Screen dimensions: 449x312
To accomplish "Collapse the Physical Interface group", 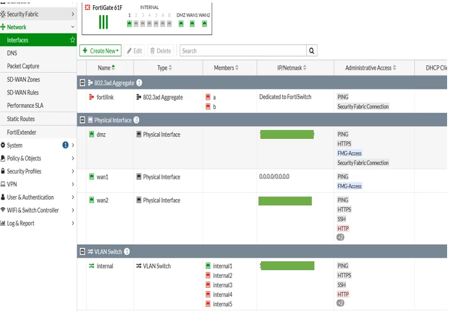I will 83,120.
